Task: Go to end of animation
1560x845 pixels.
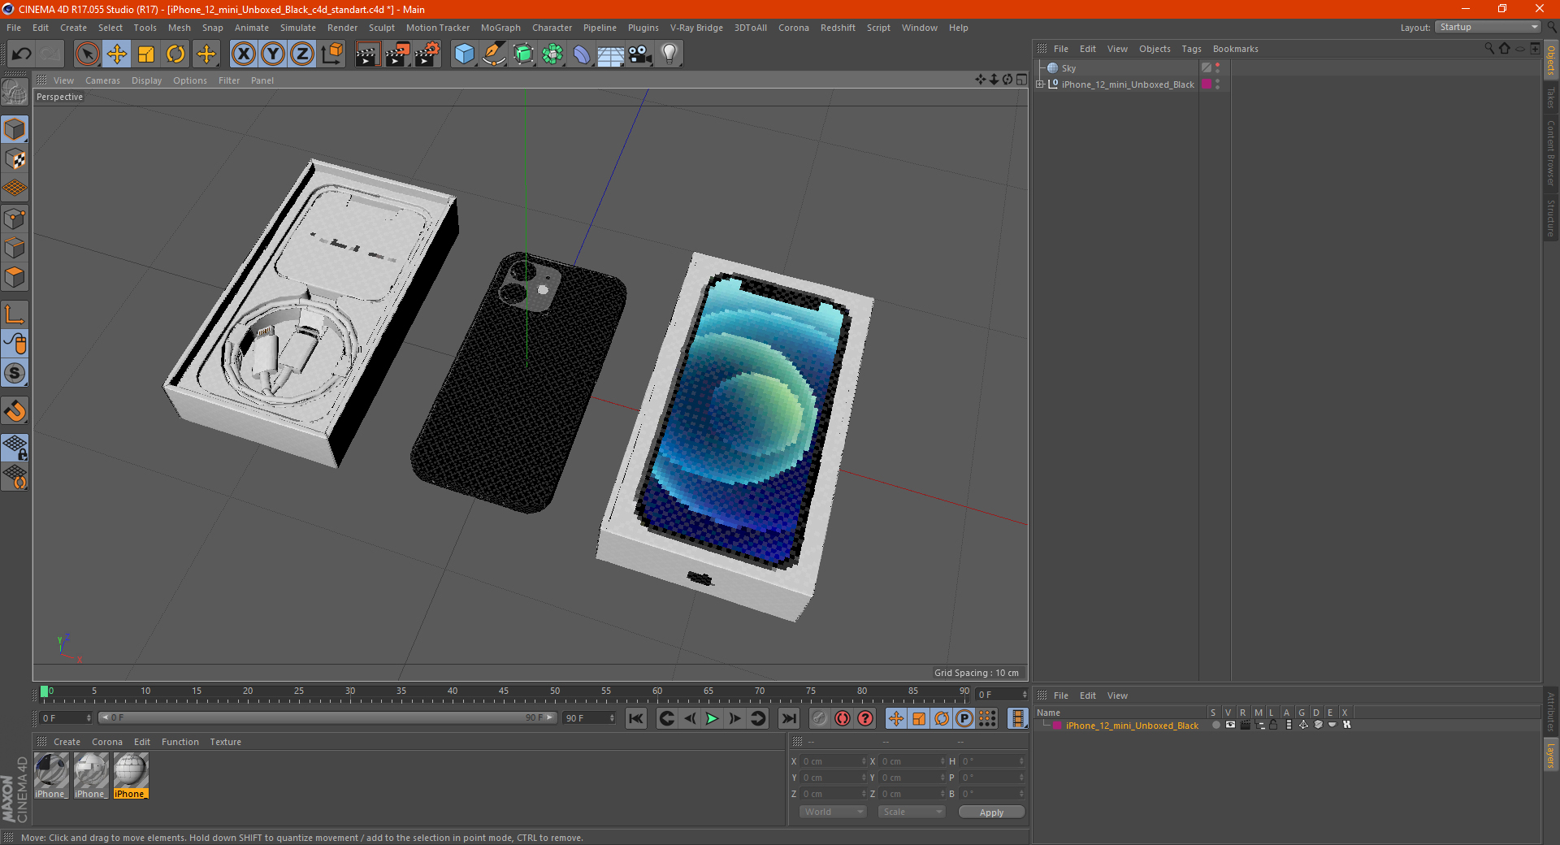Action: (788, 718)
